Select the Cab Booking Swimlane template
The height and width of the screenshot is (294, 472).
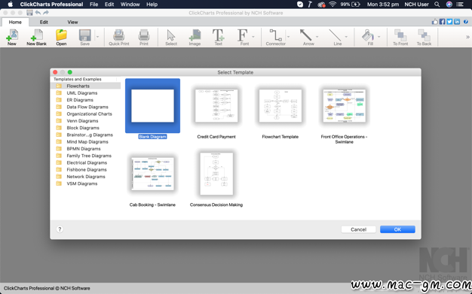(152, 174)
